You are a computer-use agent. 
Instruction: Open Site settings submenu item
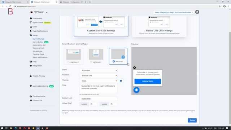click(x=37, y=51)
